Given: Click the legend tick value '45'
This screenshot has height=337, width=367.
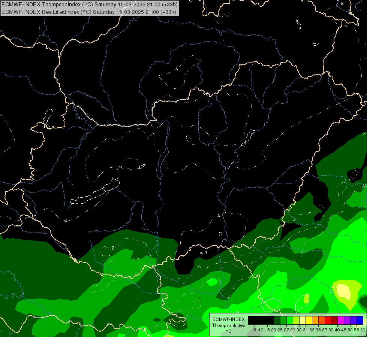Looking at the screenshot, I should point(344,330).
